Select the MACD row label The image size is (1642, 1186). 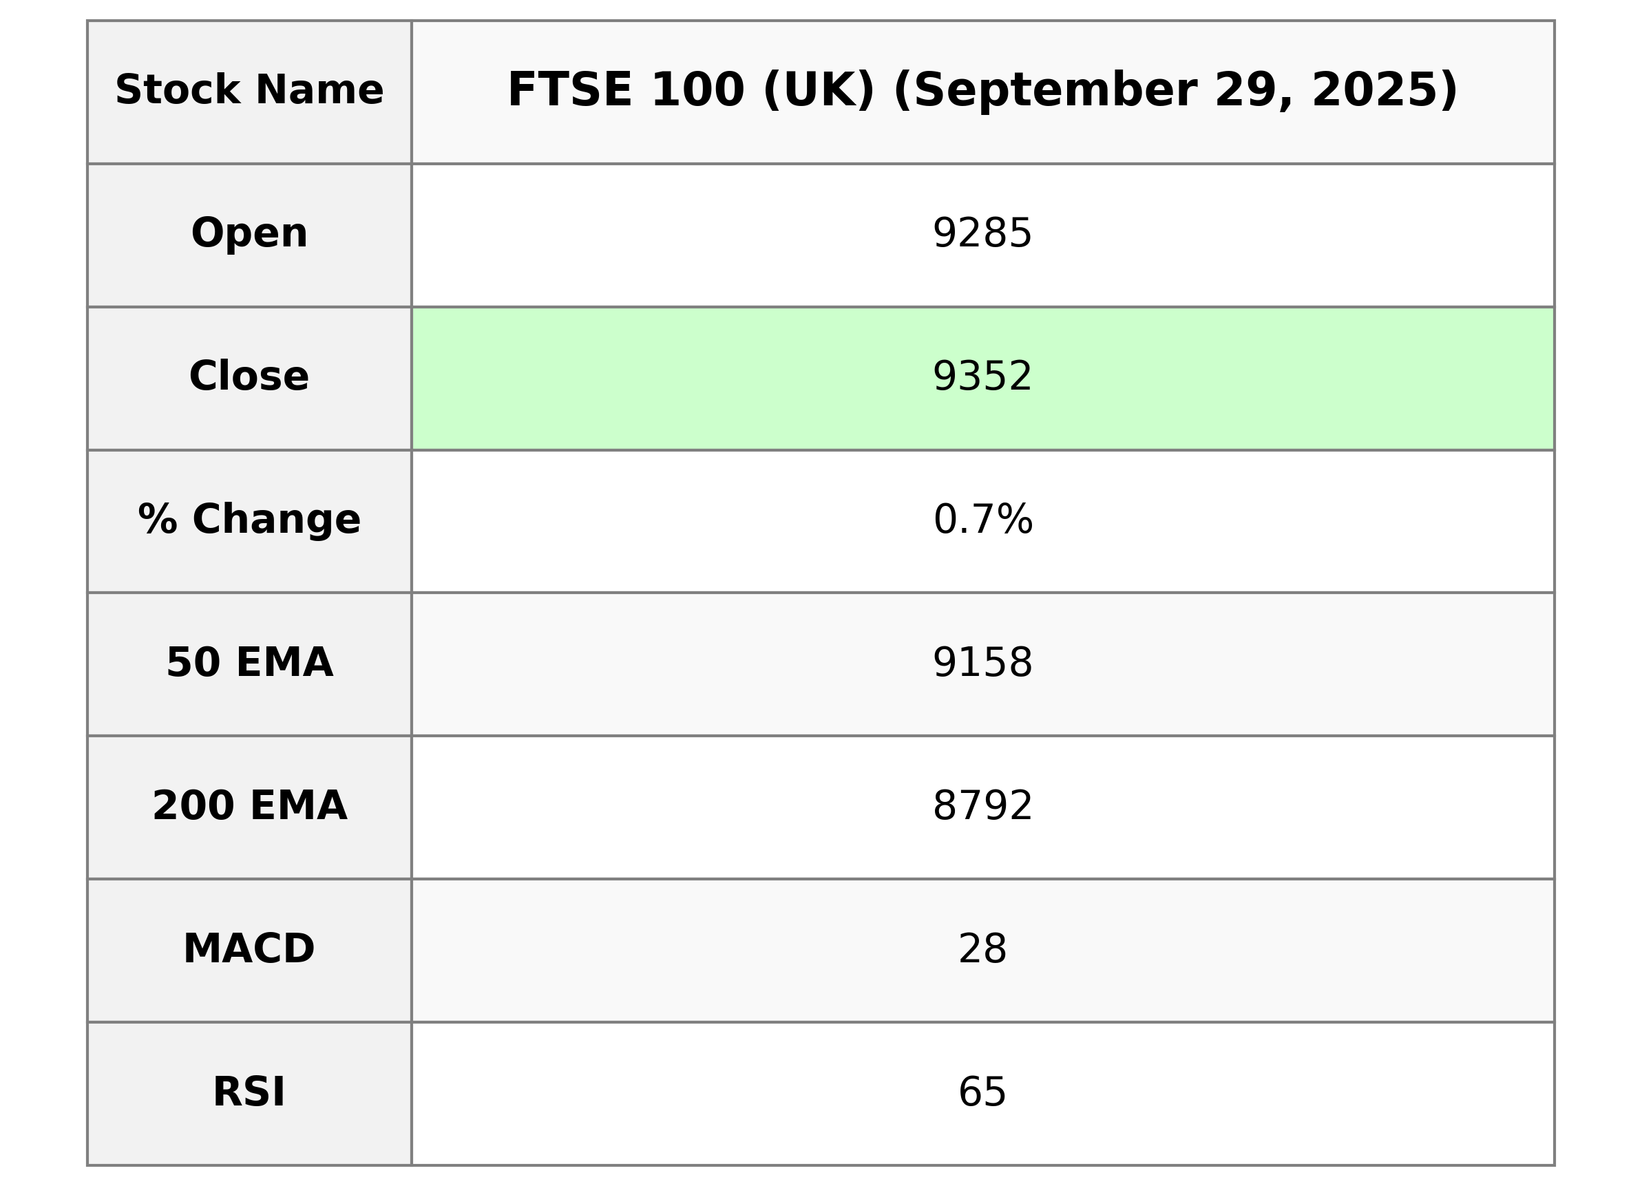click(249, 949)
